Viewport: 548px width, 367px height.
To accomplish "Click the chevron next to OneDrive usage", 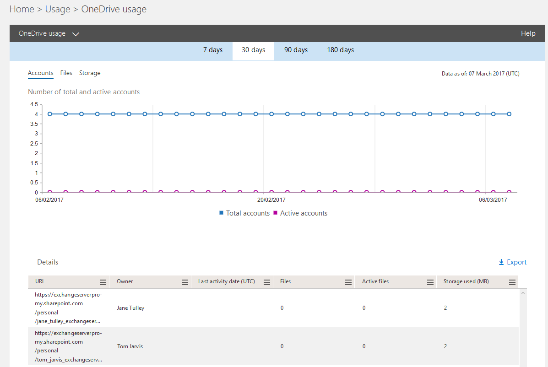I will tap(76, 33).
